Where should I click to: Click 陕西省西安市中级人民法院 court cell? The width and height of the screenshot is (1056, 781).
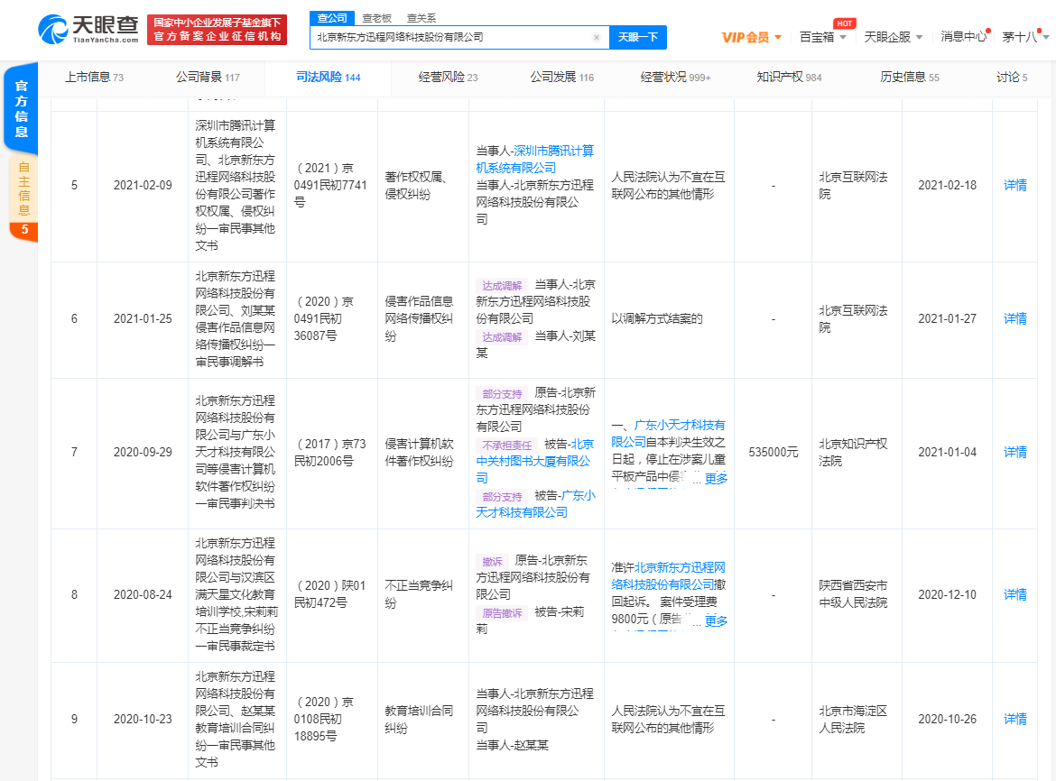point(853,594)
